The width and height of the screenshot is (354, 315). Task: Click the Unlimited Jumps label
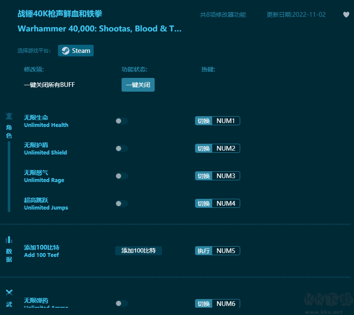[x=46, y=207]
